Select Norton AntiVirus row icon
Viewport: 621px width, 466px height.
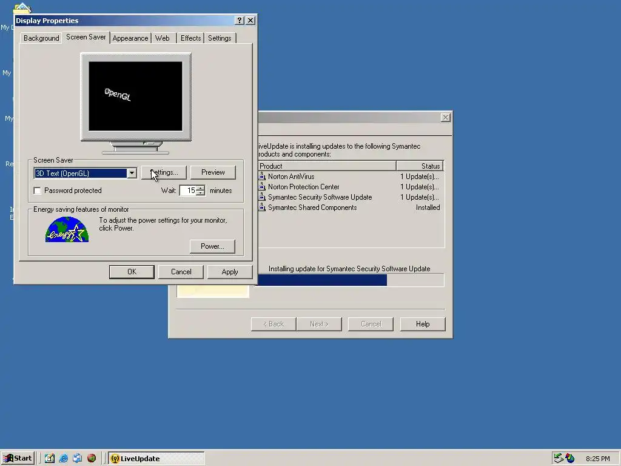pyautogui.click(x=262, y=177)
